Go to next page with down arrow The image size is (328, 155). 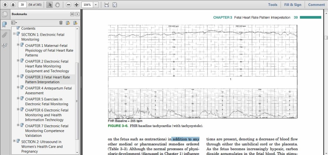point(13,4)
